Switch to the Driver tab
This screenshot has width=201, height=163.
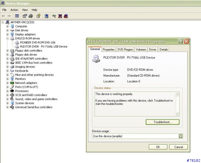153,49
